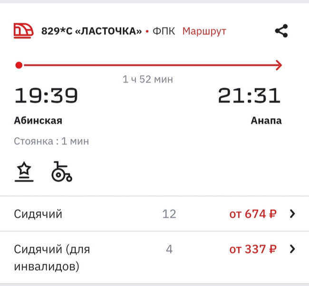The height and width of the screenshot is (286, 309).
Task: Select the от 337 ₽ price
Action: point(253,249)
